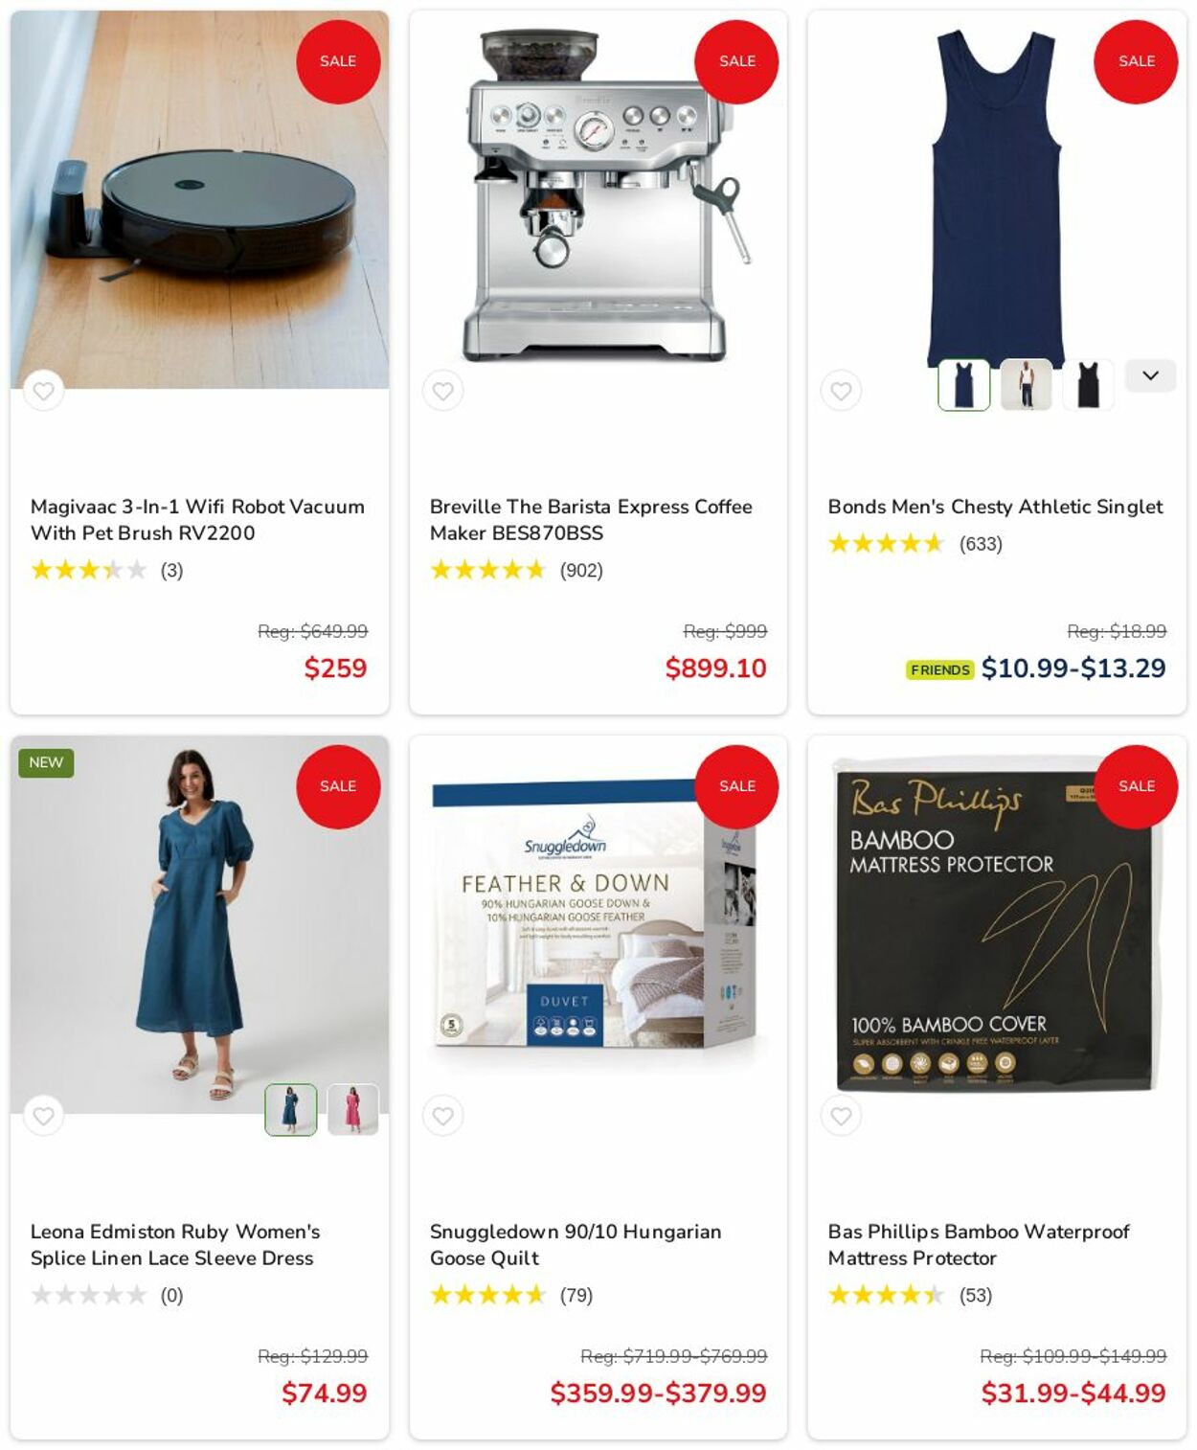Select pink colour variant of linen dress
This screenshot has width=1197, height=1450.
point(352,1110)
